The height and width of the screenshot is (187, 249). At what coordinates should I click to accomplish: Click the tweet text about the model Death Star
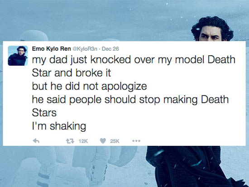tap(134, 92)
